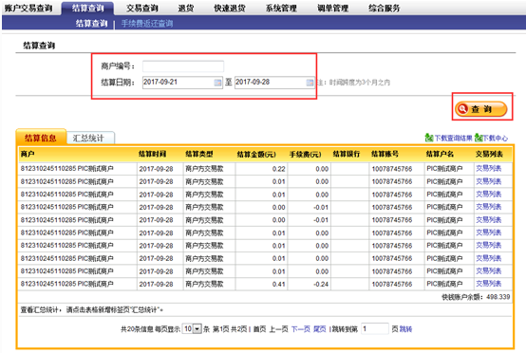This screenshot has height=353, width=526.
Task: Click the 商户编号 input field
Action: 183,66
